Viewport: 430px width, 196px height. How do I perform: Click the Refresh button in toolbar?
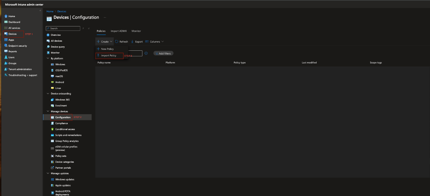122,41
